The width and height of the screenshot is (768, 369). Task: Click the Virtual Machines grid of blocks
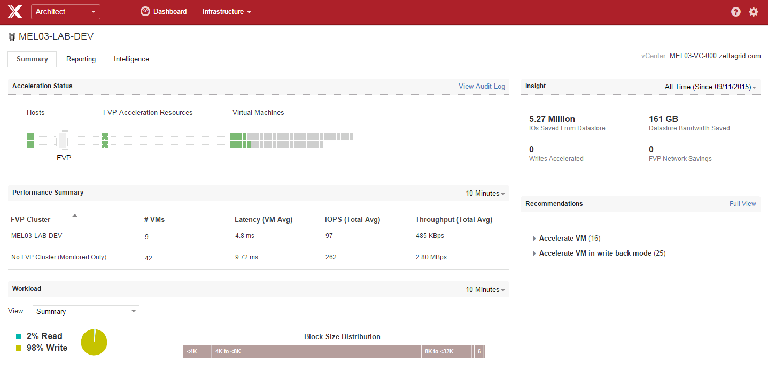click(291, 140)
